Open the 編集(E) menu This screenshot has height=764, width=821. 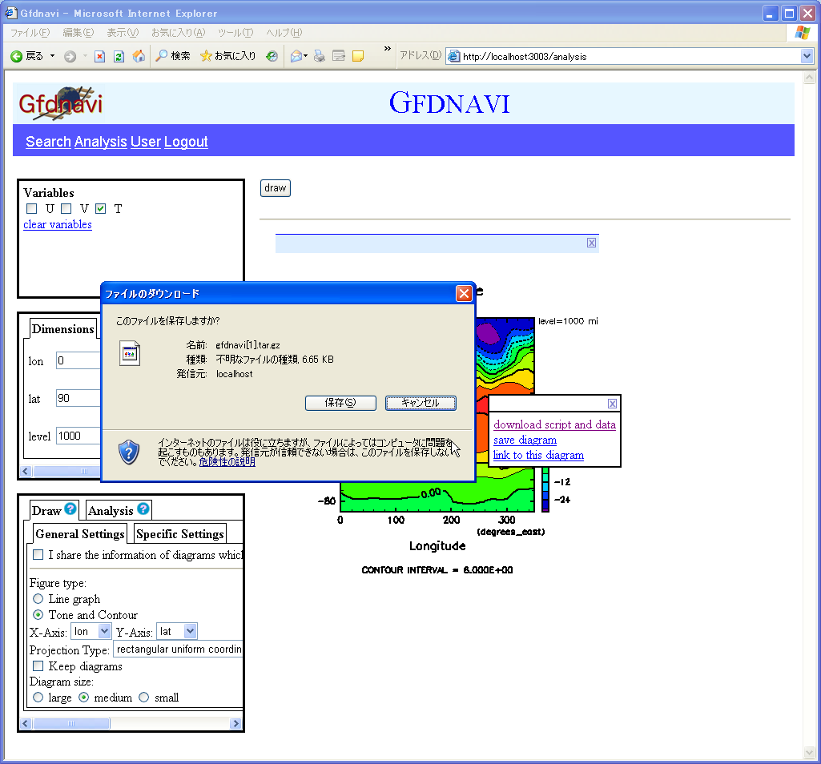[x=78, y=33]
